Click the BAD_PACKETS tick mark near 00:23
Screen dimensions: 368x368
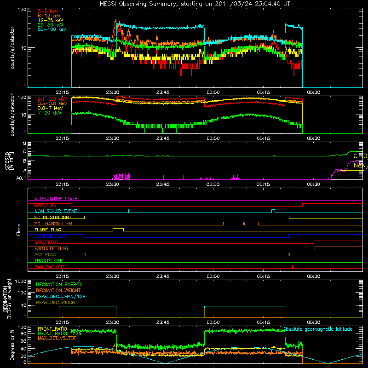pos(293,267)
